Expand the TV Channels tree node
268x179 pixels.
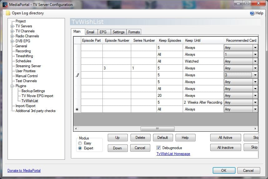12,31
